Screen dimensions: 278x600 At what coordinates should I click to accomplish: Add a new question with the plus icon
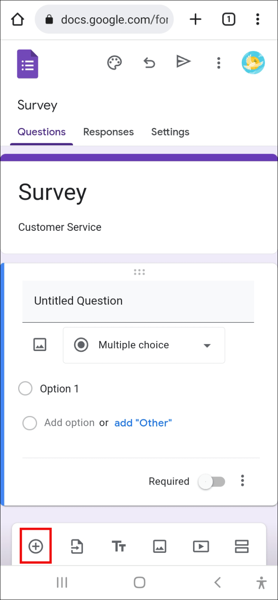pyautogui.click(x=35, y=546)
